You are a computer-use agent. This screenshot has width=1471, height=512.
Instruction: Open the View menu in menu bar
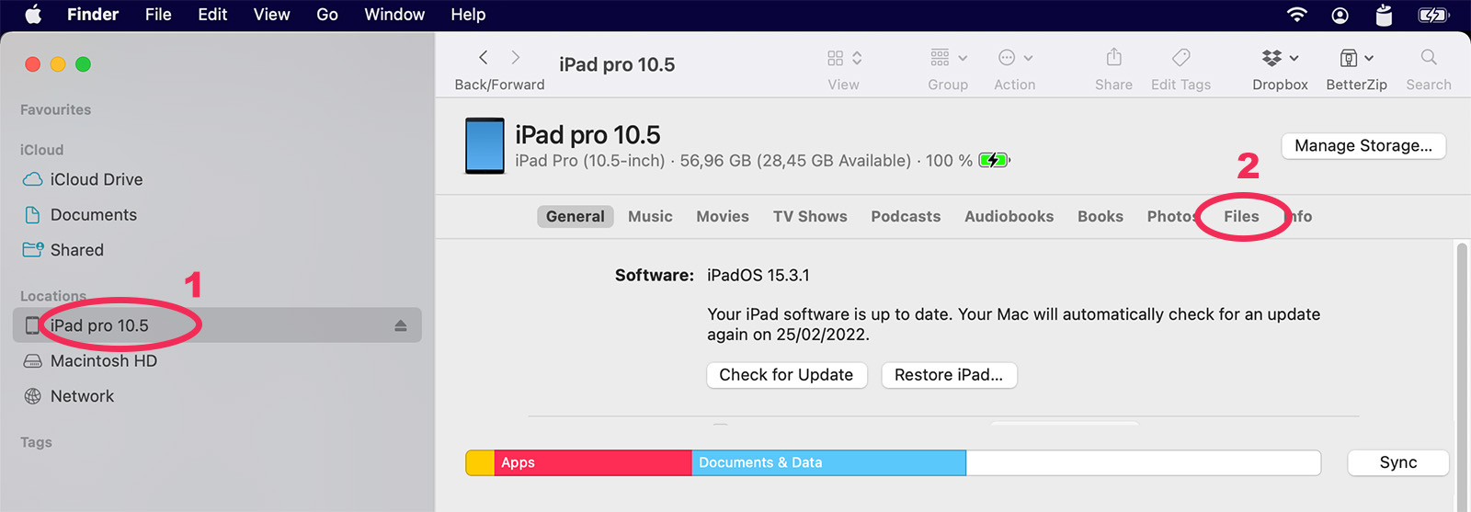(x=271, y=15)
